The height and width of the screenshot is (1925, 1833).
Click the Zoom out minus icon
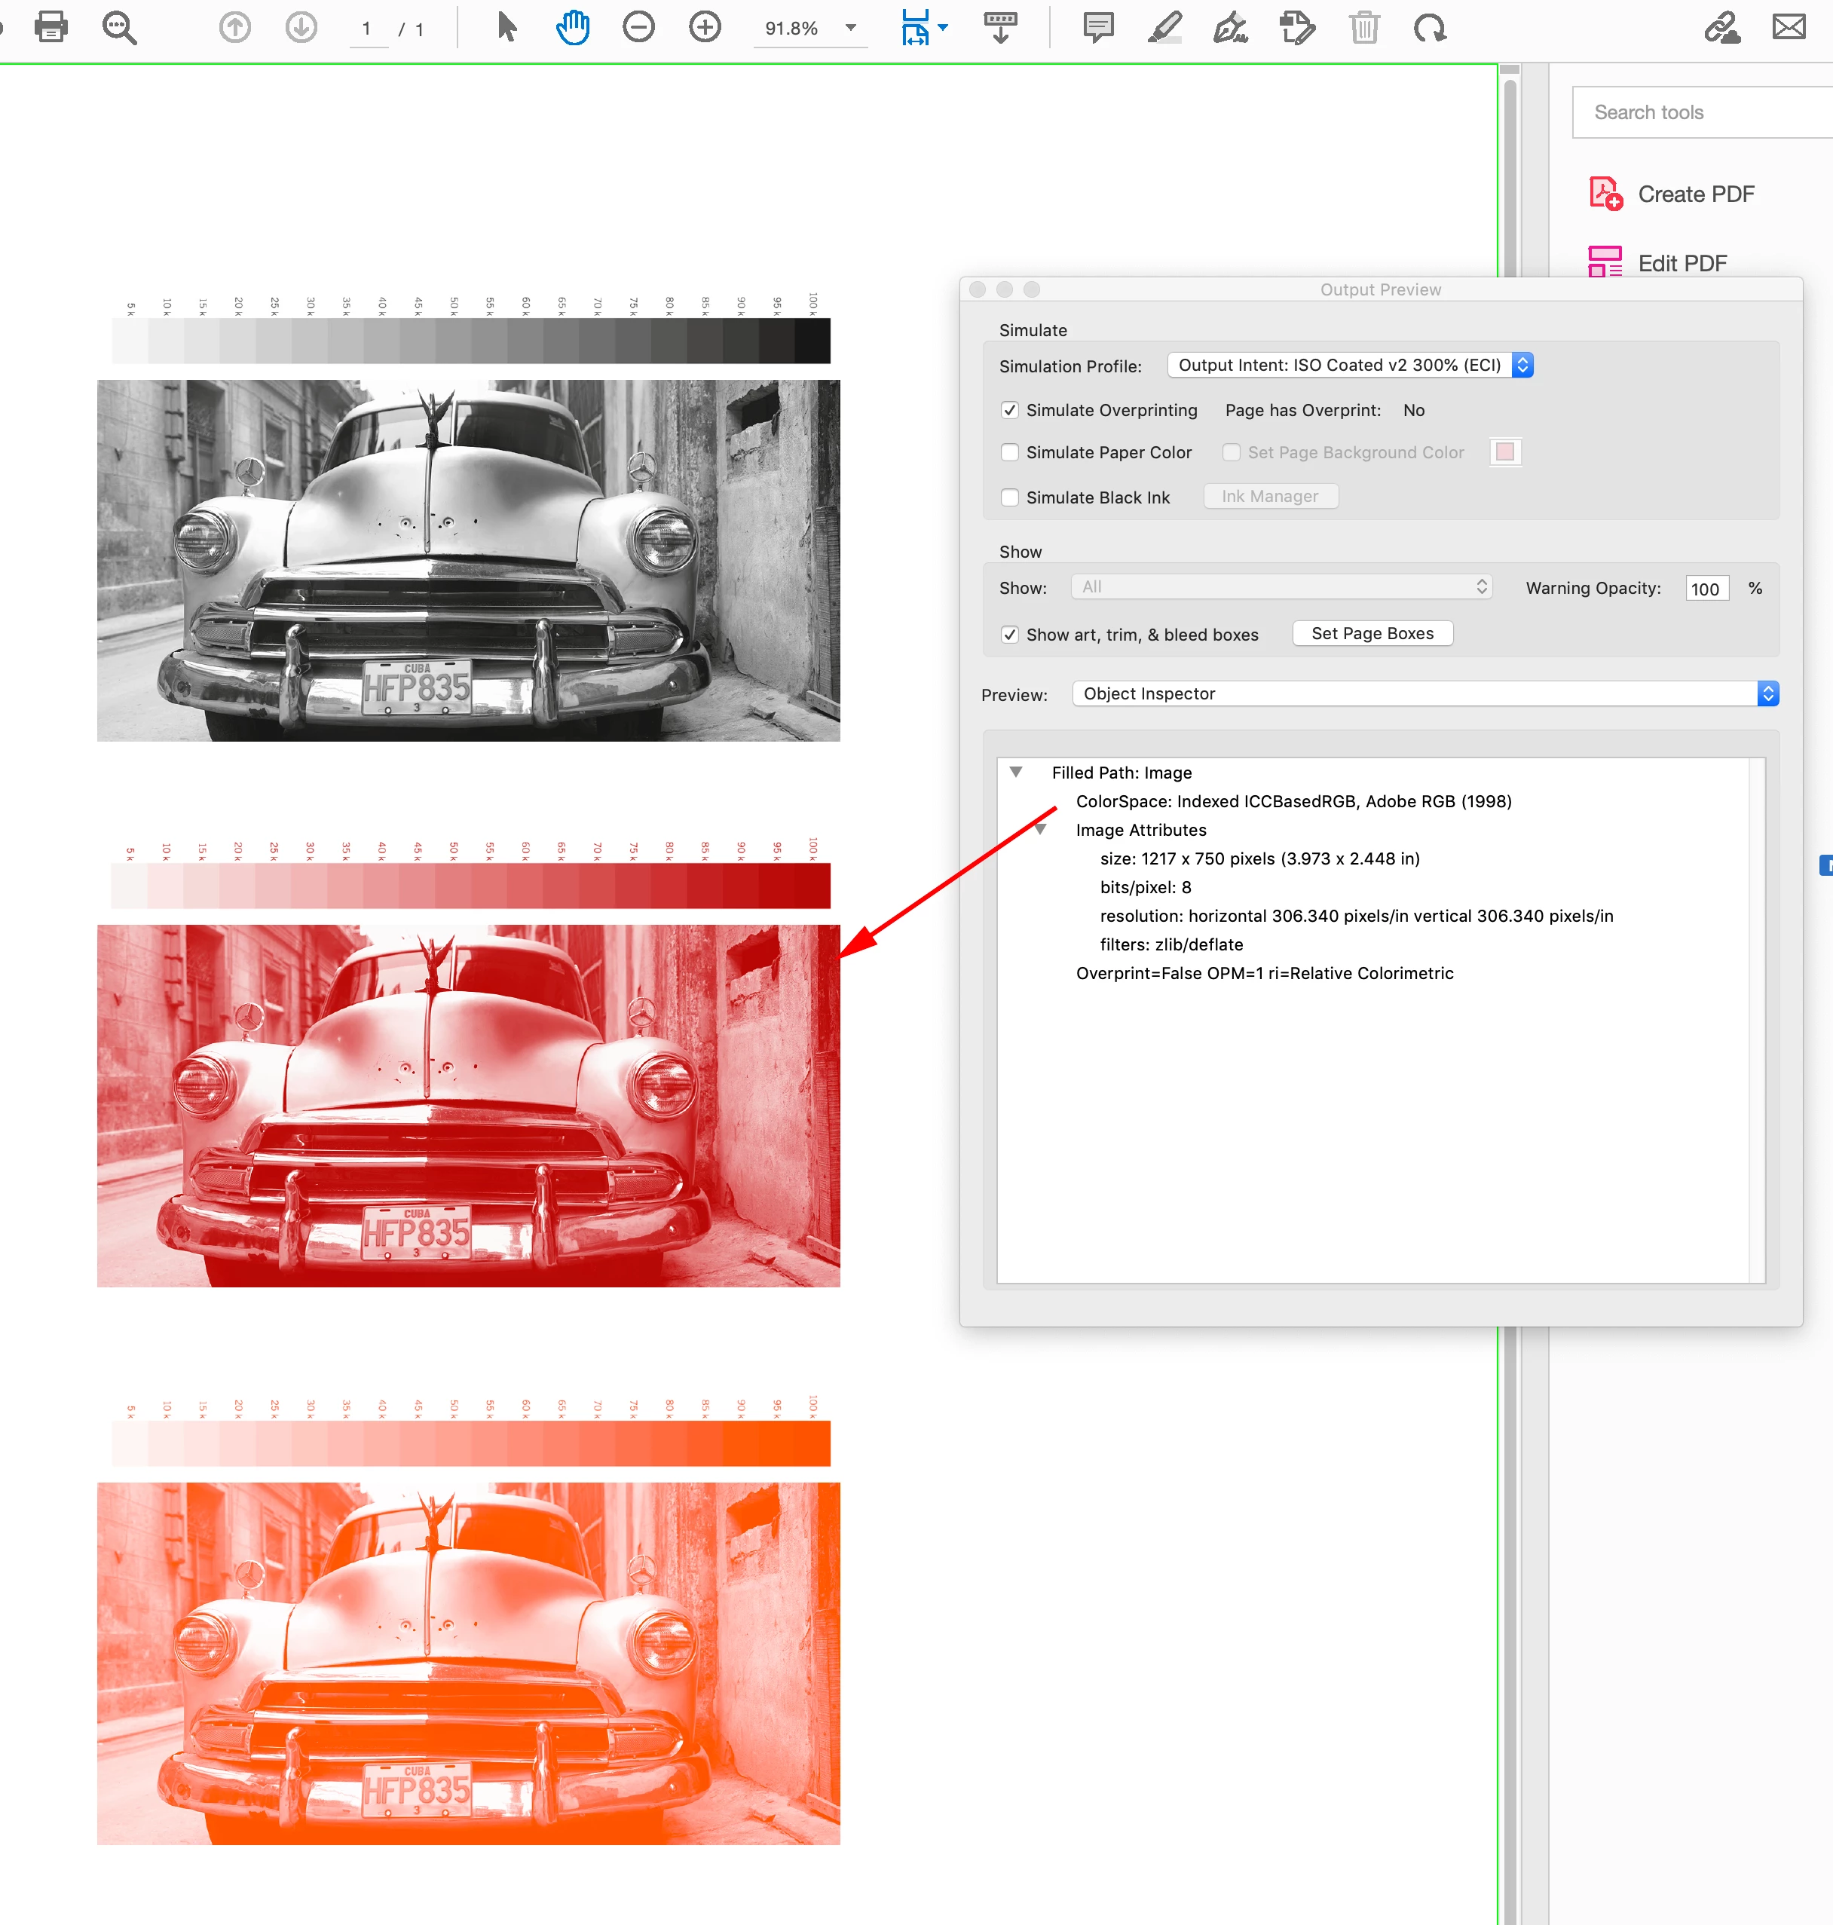point(638,27)
